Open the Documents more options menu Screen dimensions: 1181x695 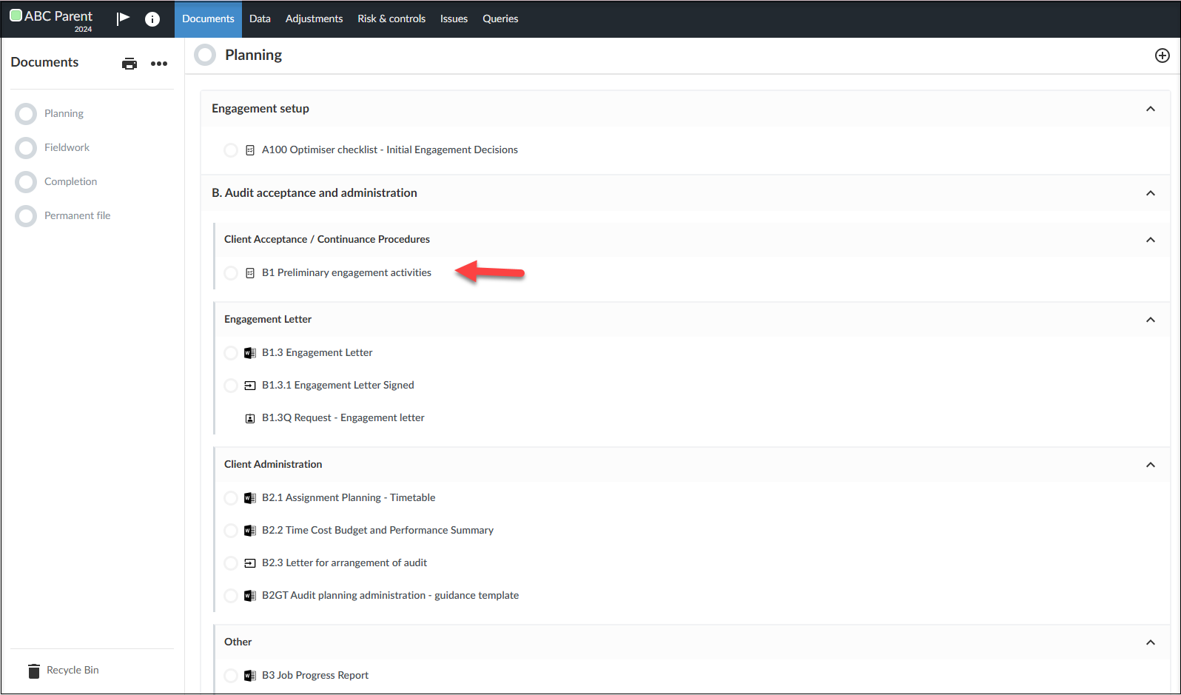point(159,64)
